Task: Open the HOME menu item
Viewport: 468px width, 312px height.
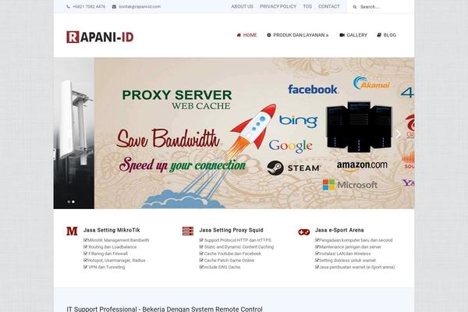Action: coord(246,35)
